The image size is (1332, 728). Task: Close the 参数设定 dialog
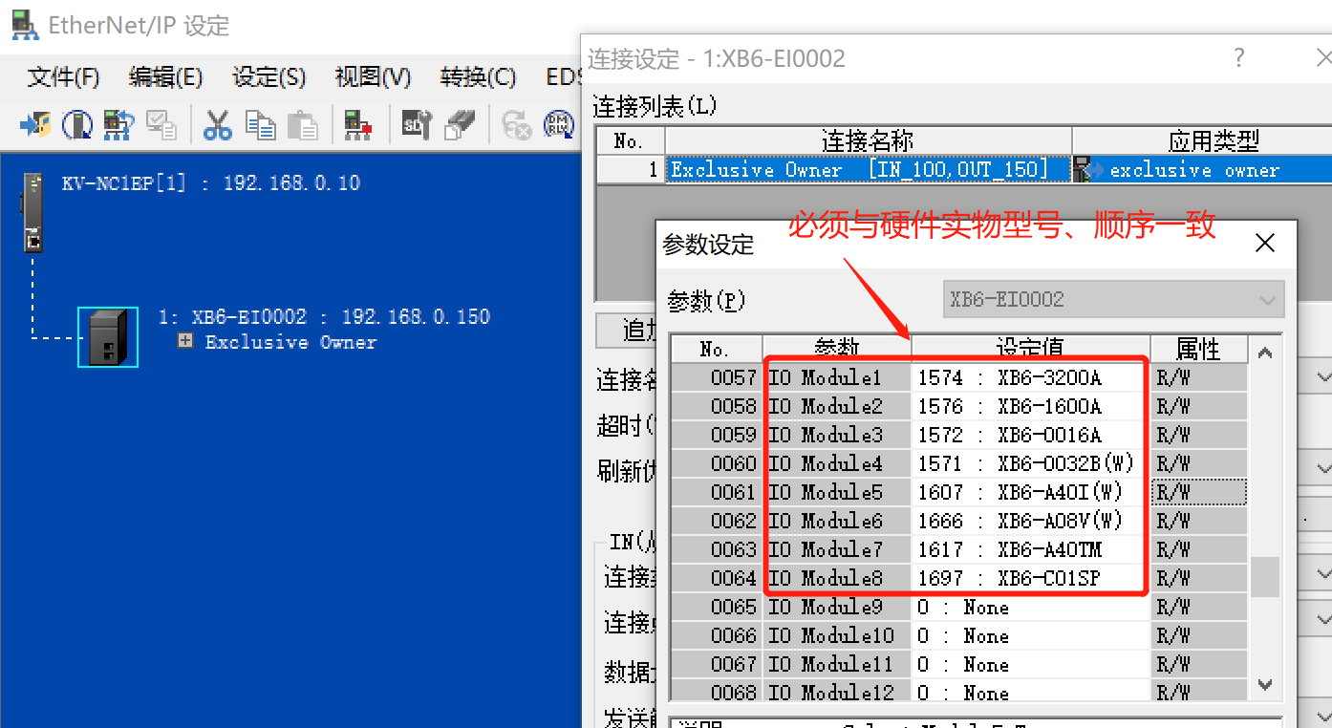(1264, 243)
